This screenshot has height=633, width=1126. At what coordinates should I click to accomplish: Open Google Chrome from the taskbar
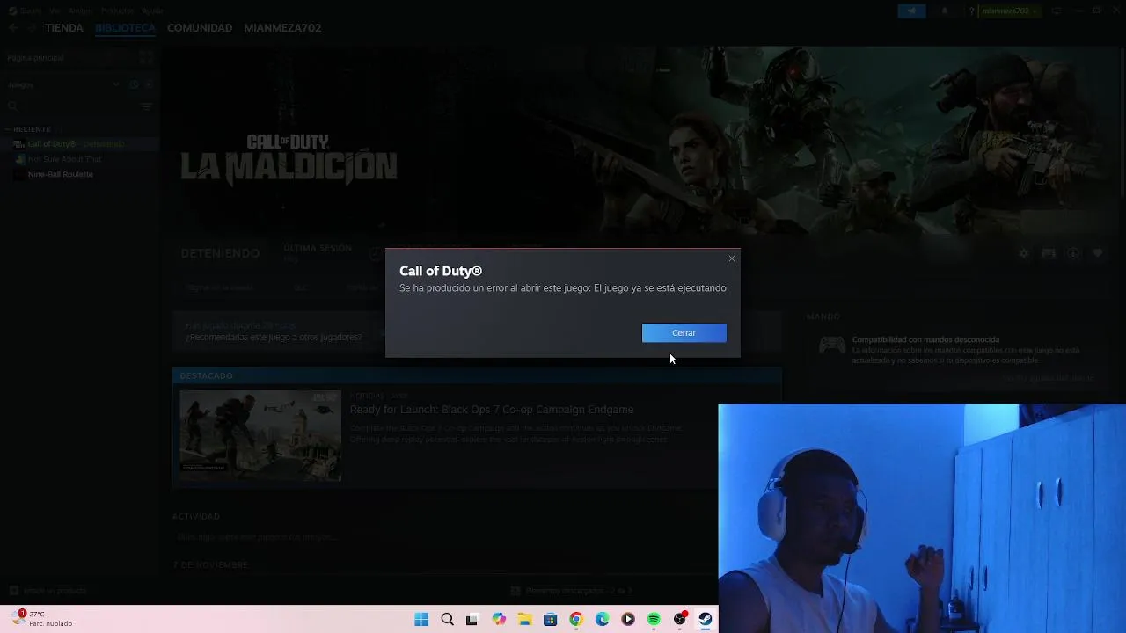point(576,619)
